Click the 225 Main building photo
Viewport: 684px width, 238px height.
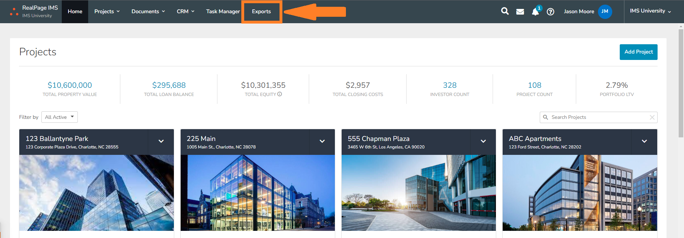point(258,193)
